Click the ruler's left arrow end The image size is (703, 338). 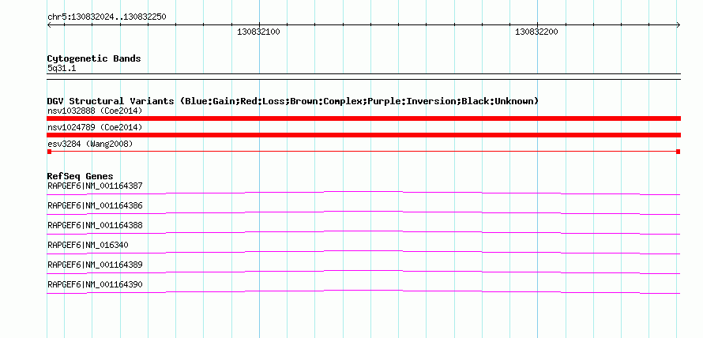(x=49, y=24)
